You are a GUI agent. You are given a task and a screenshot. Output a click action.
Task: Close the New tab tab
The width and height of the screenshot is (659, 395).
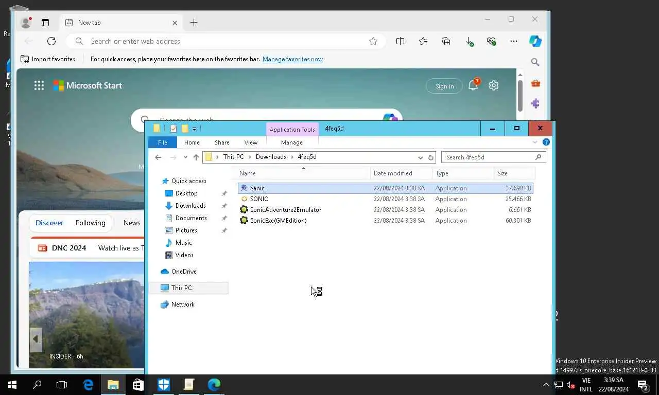(x=175, y=23)
